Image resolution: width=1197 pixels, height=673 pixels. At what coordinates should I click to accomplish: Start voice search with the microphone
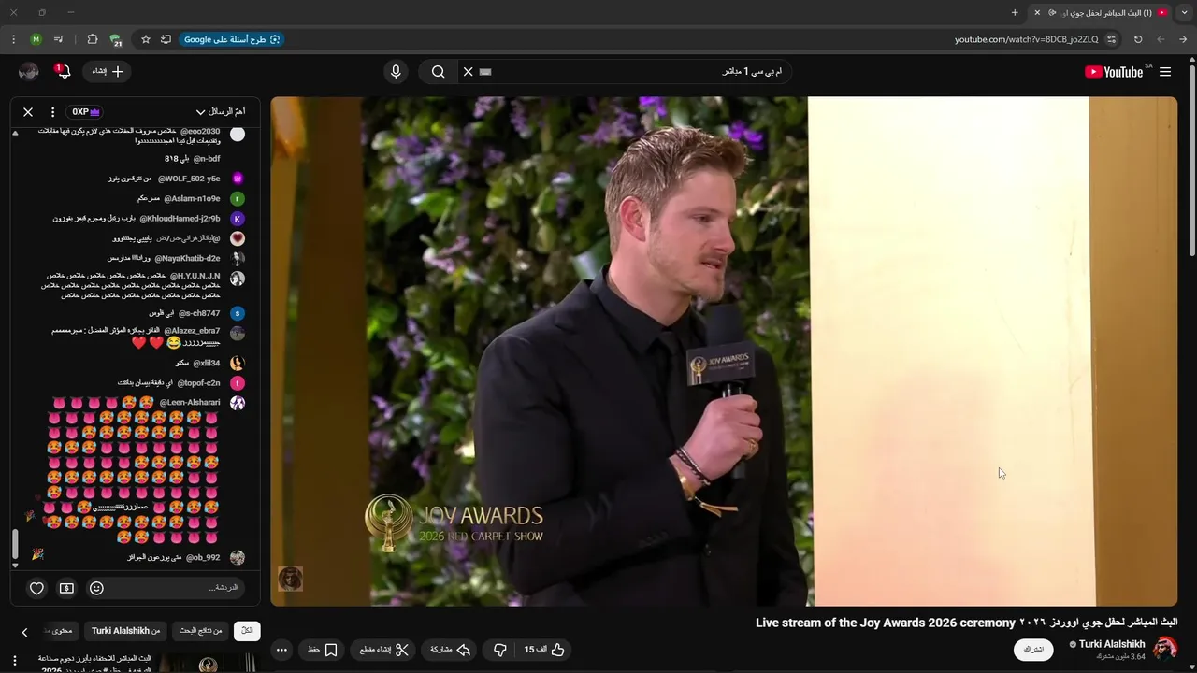click(396, 72)
